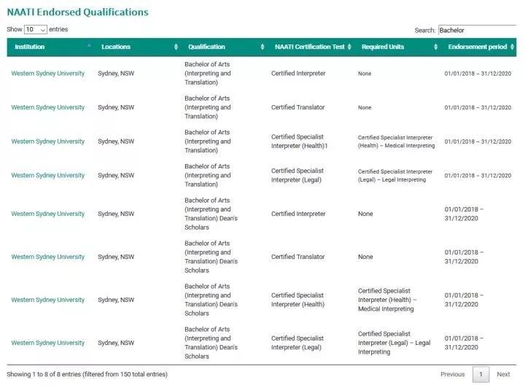The image size is (525, 388).
Task: Click the Locations column header text
Action: pyautogui.click(x=116, y=47)
